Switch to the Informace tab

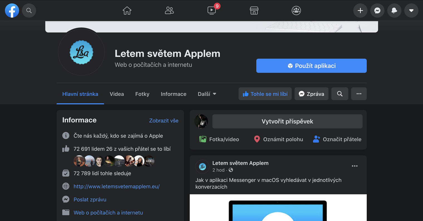(x=173, y=94)
